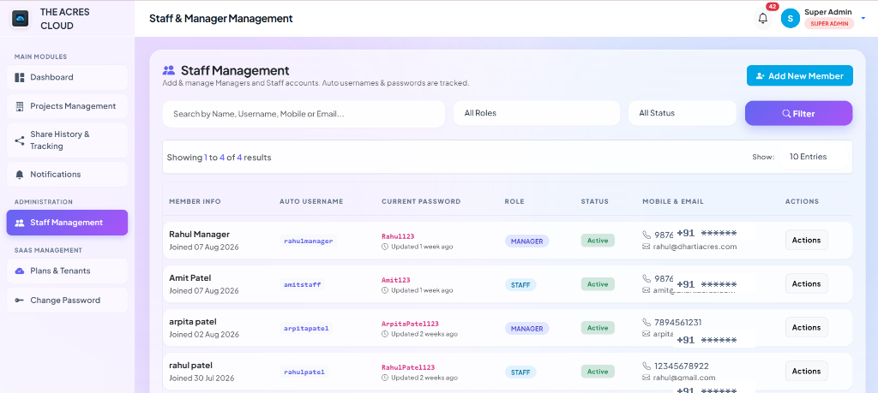Click the STAFF badge in Amit Patel row
Viewport: 878px width, 393px height.
tap(520, 284)
